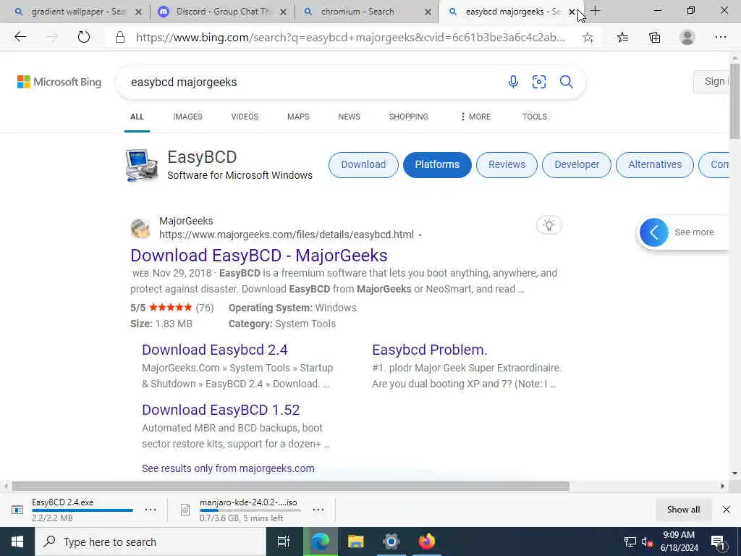Open Download EasyBCD - MajorGeeks result

pyautogui.click(x=259, y=256)
